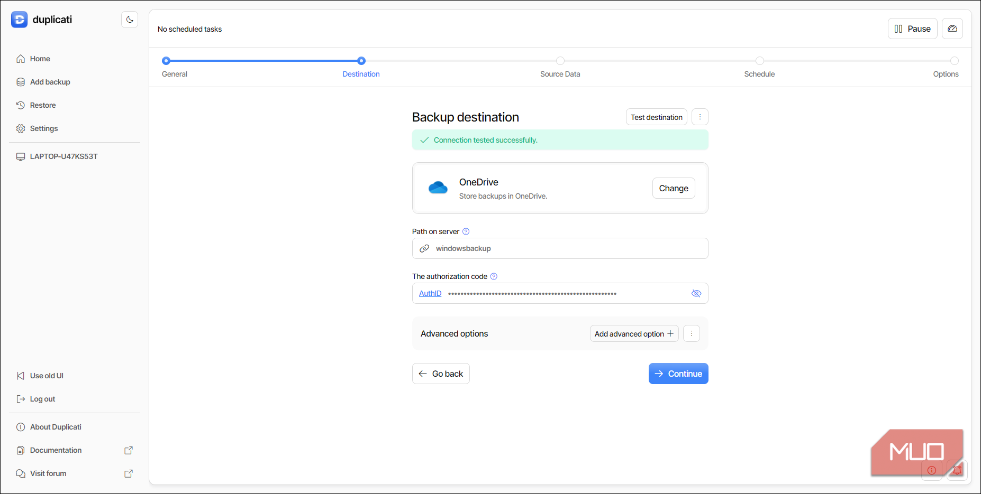This screenshot has width=981, height=494.
Task: Click Test destination button
Action: [x=657, y=117]
